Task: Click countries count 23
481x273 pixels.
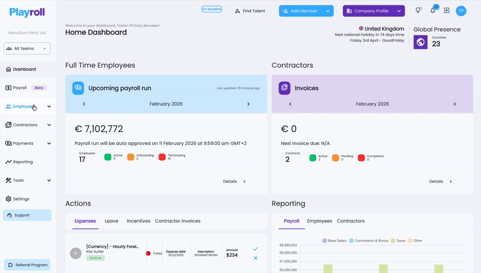Action: click(x=436, y=44)
